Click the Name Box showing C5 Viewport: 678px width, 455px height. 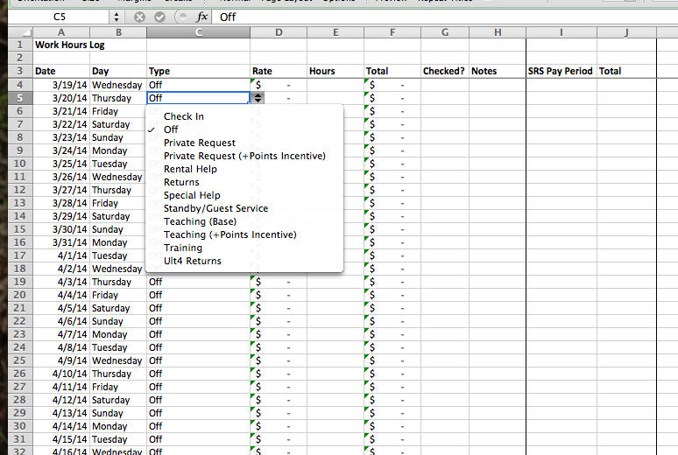(x=60, y=17)
